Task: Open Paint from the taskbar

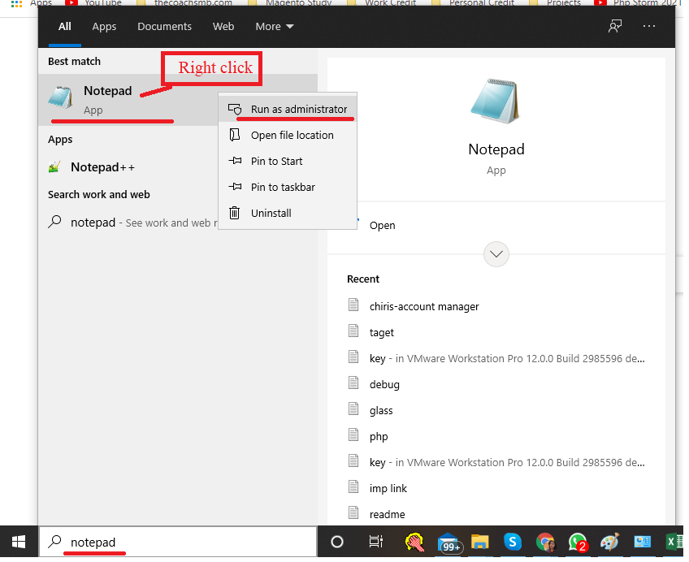Action: pyautogui.click(x=610, y=542)
